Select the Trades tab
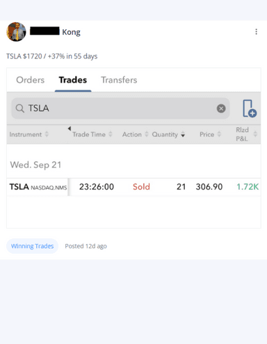Viewport: 267px width, 344px height. pyautogui.click(x=73, y=80)
